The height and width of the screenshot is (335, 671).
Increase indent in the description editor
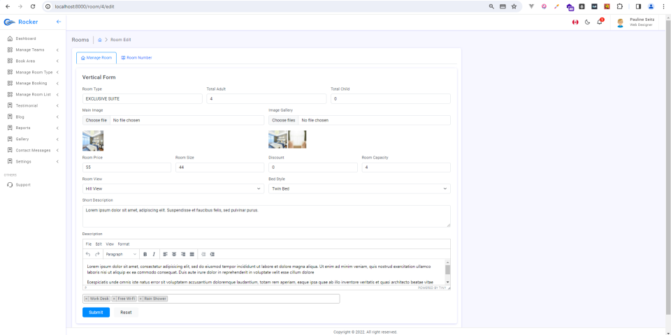[212, 254]
